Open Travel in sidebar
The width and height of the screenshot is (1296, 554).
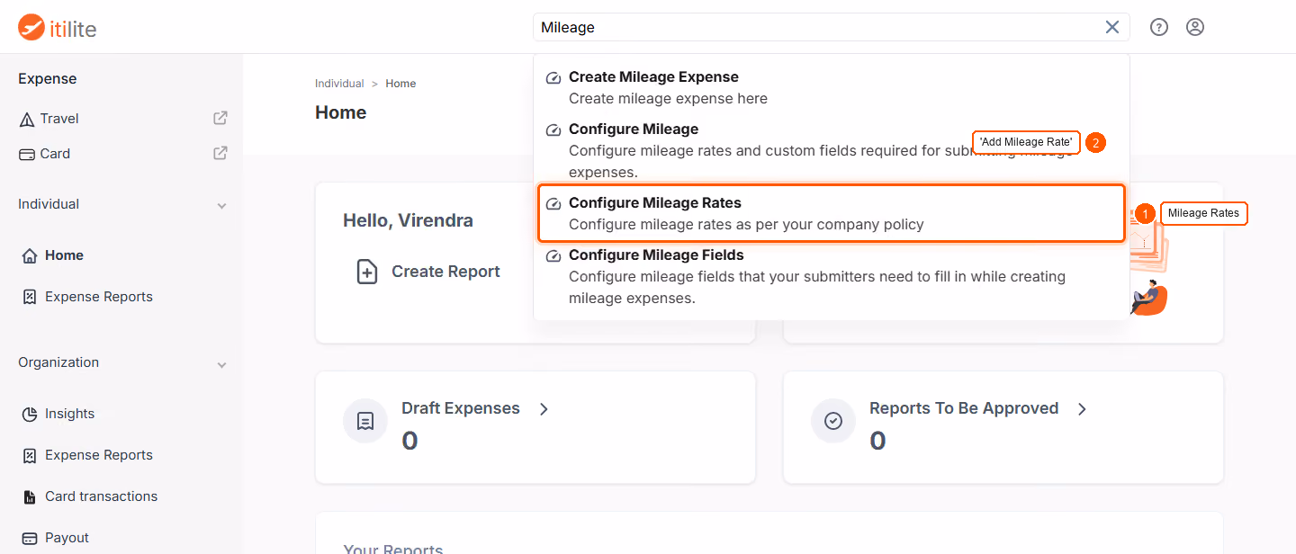click(59, 119)
